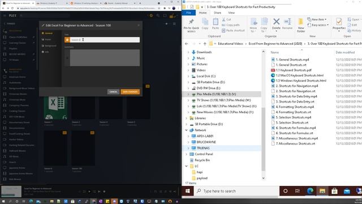362x204 pixels.
Task: Click SAVE CHANGES in Plex dialog
Action: click(x=130, y=92)
